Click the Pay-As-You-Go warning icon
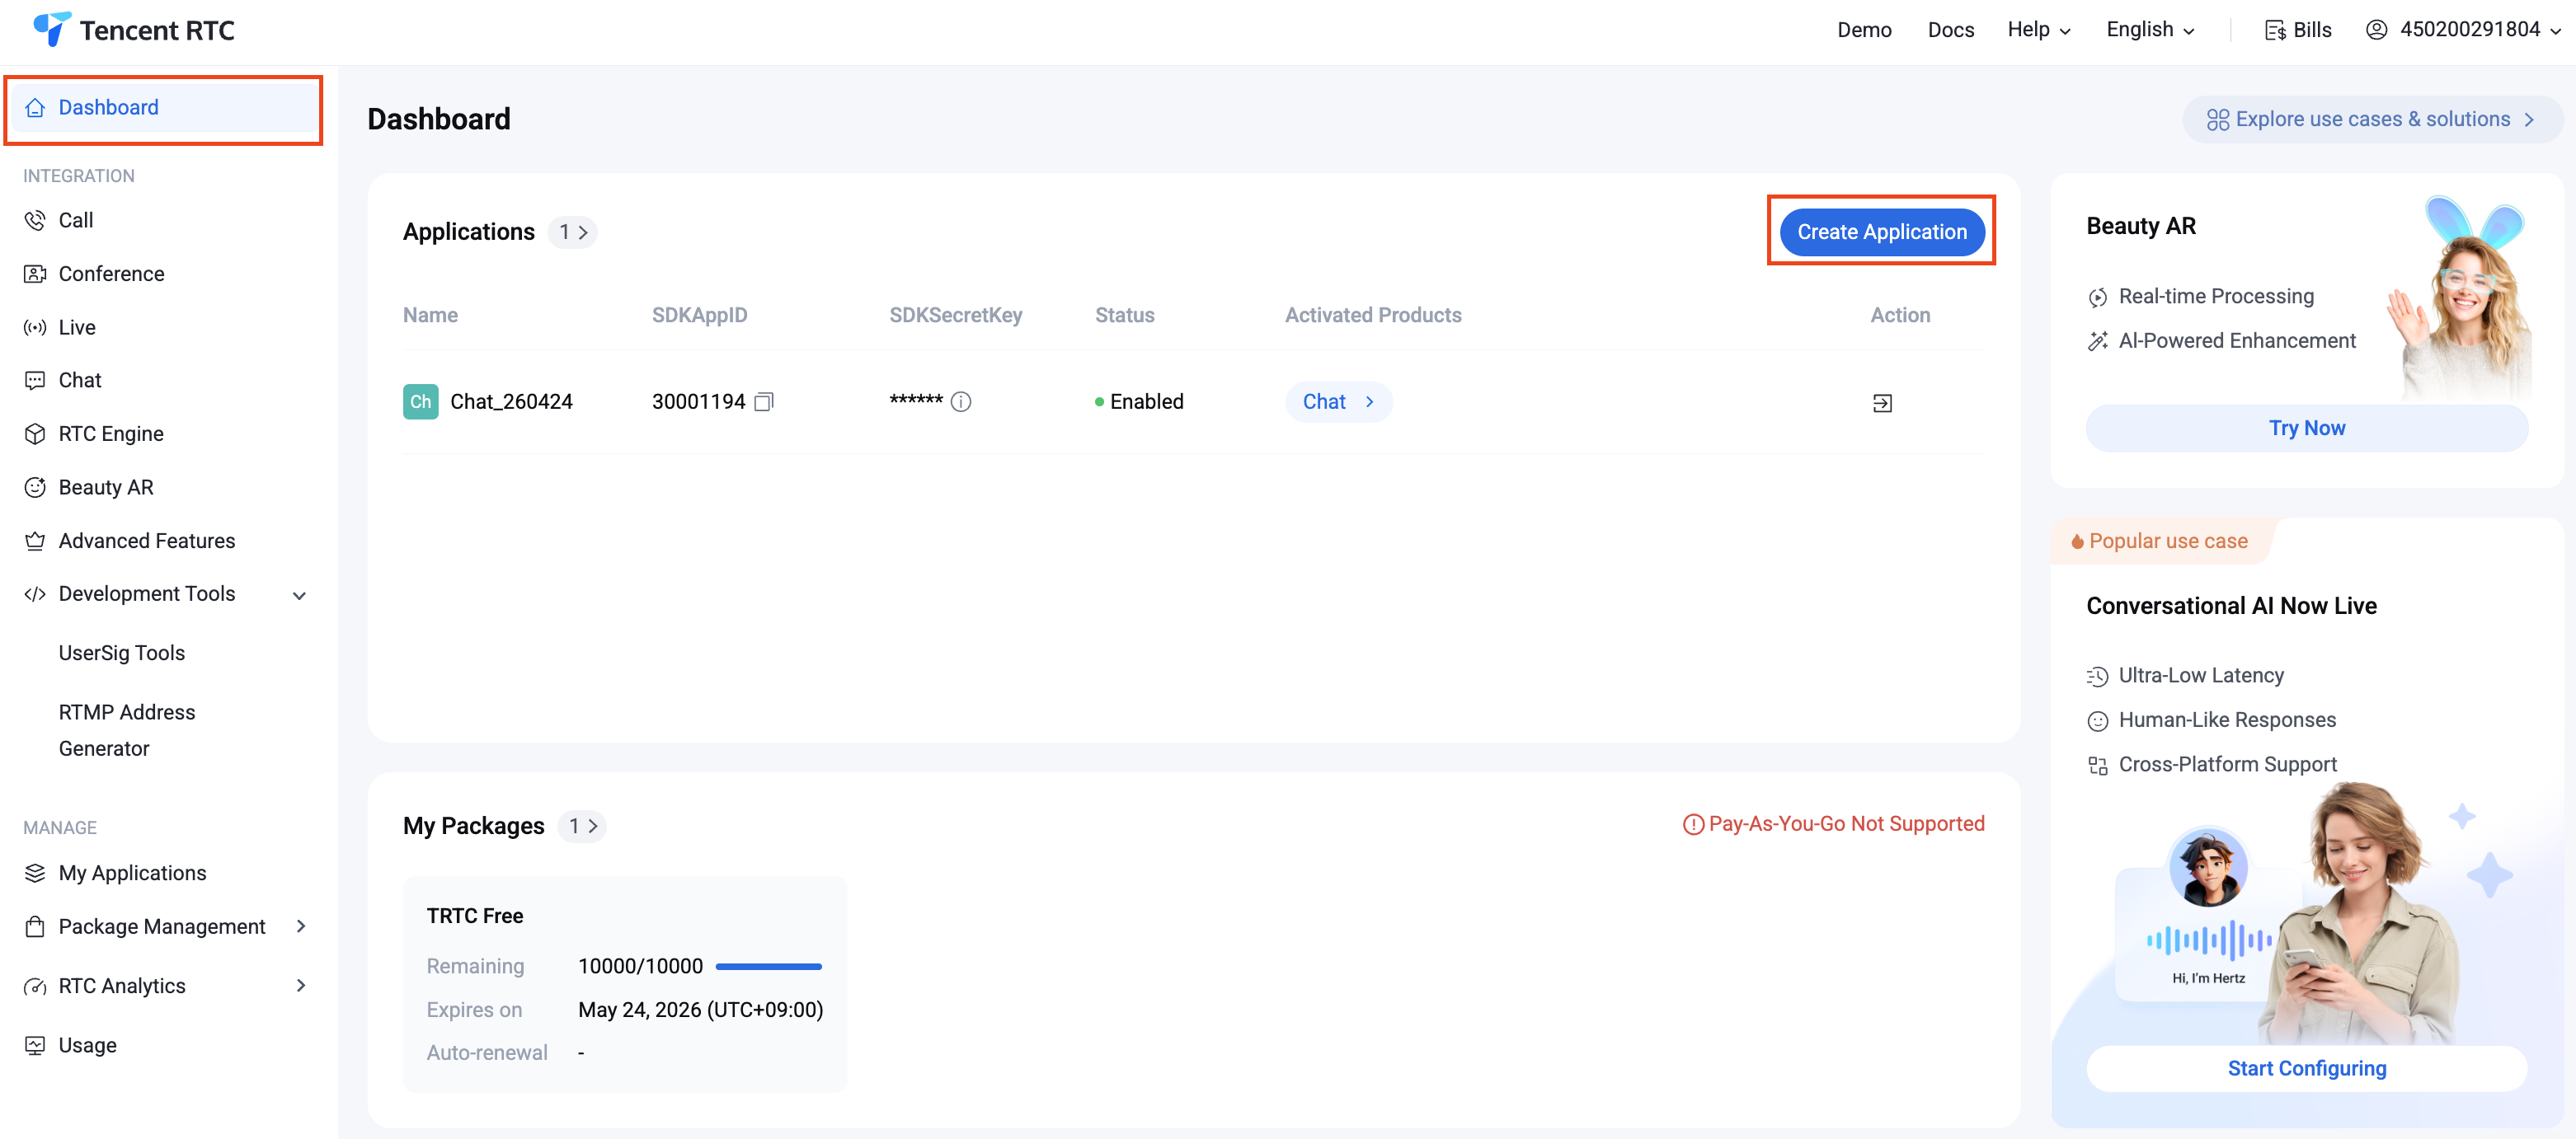Viewport: 2576px width, 1139px height. pyautogui.click(x=1693, y=824)
